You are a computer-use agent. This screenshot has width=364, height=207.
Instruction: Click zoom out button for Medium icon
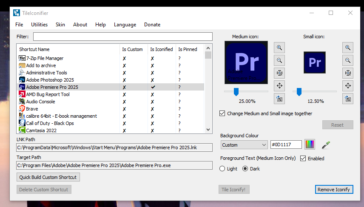pyautogui.click(x=279, y=60)
